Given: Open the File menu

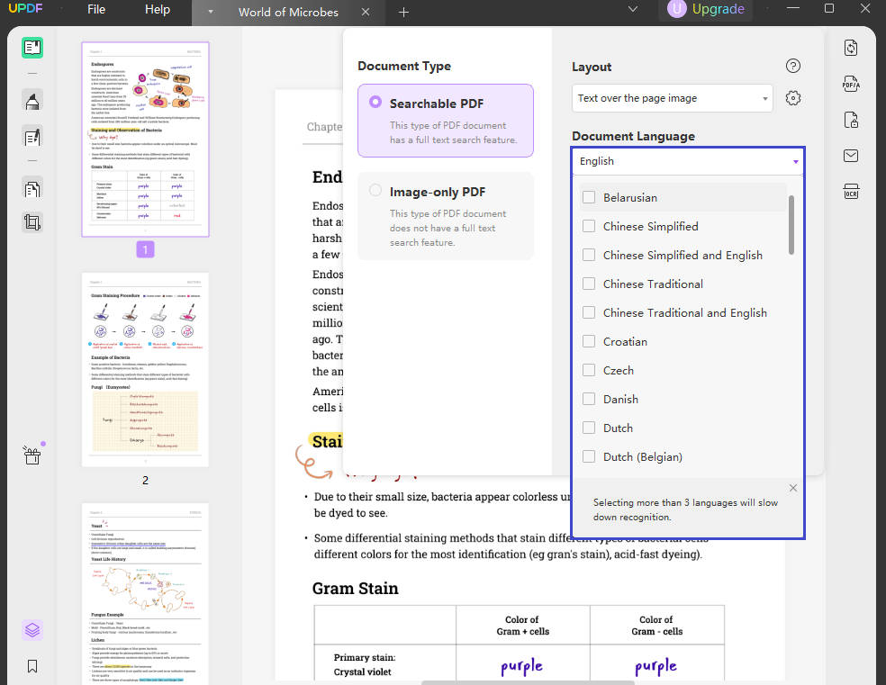Looking at the screenshot, I should point(95,10).
